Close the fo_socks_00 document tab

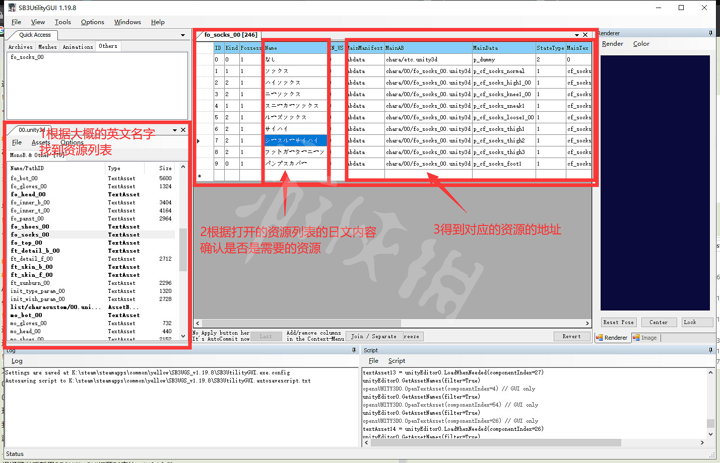(585, 35)
